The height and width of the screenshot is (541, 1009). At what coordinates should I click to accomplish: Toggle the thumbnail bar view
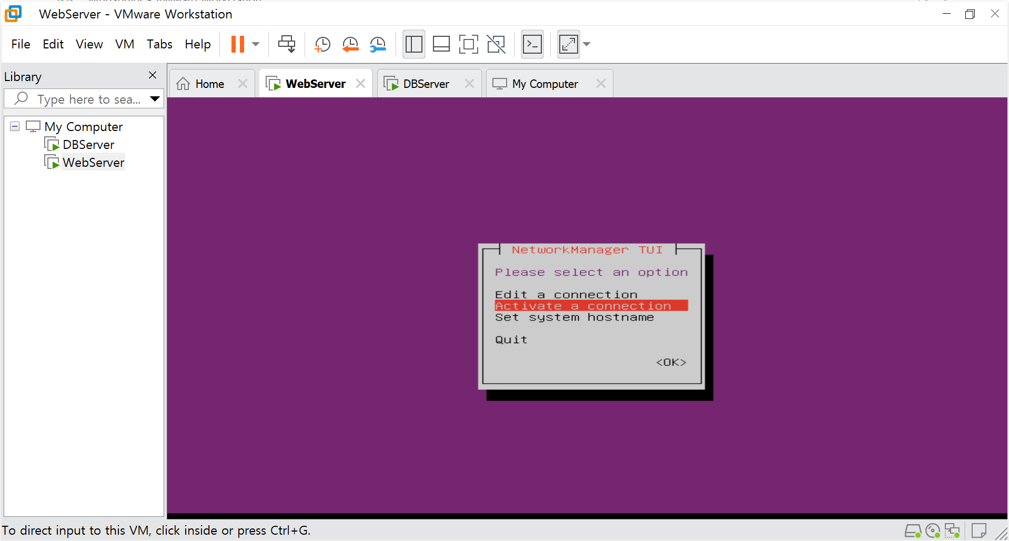(441, 44)
